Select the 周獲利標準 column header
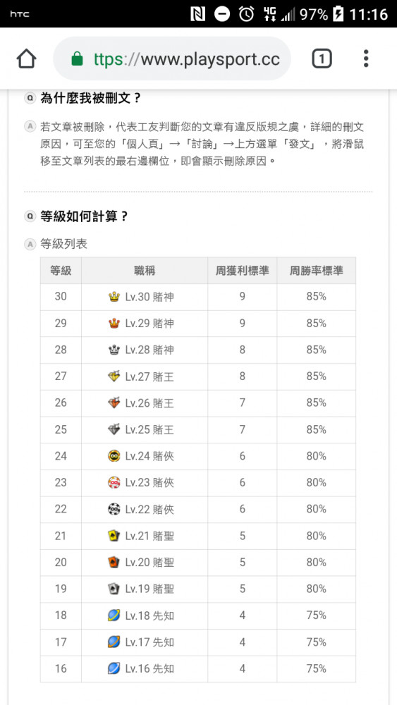397x705 pixels. [243, 271]
